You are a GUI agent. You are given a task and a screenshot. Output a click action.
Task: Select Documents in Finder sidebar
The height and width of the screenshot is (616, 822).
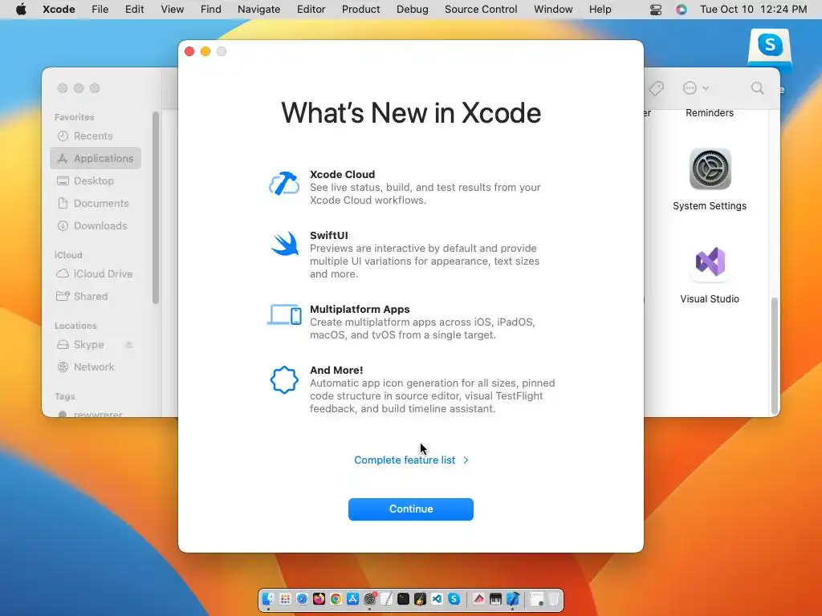[x=96, y=203]
